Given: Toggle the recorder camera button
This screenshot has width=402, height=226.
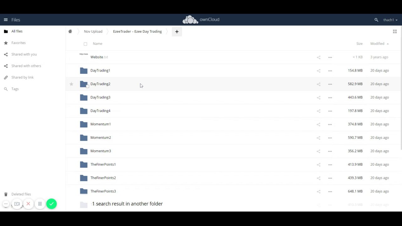Looking at the screenshot, I should [x=17, y=204].
